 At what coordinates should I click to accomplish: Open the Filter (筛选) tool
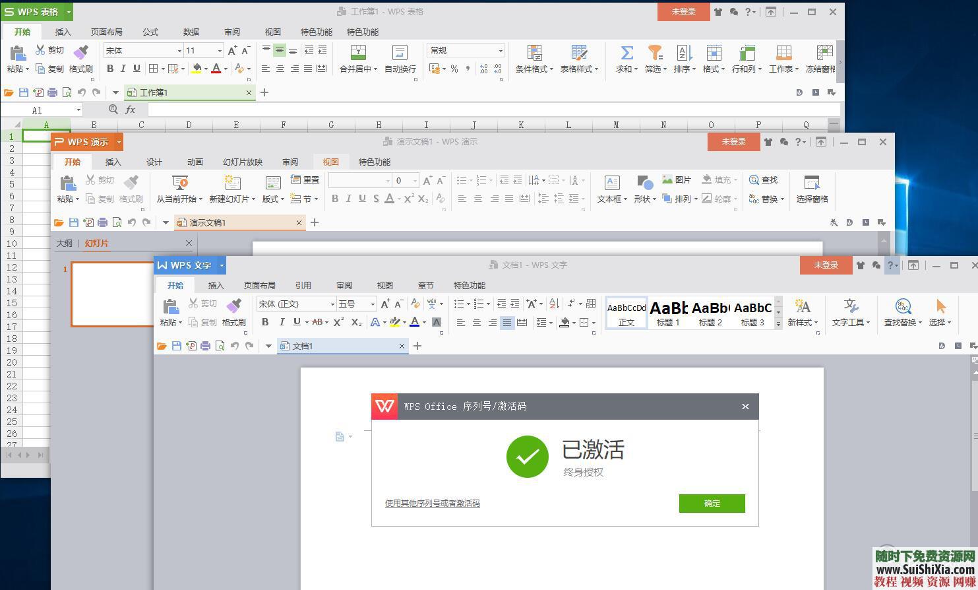654,58
